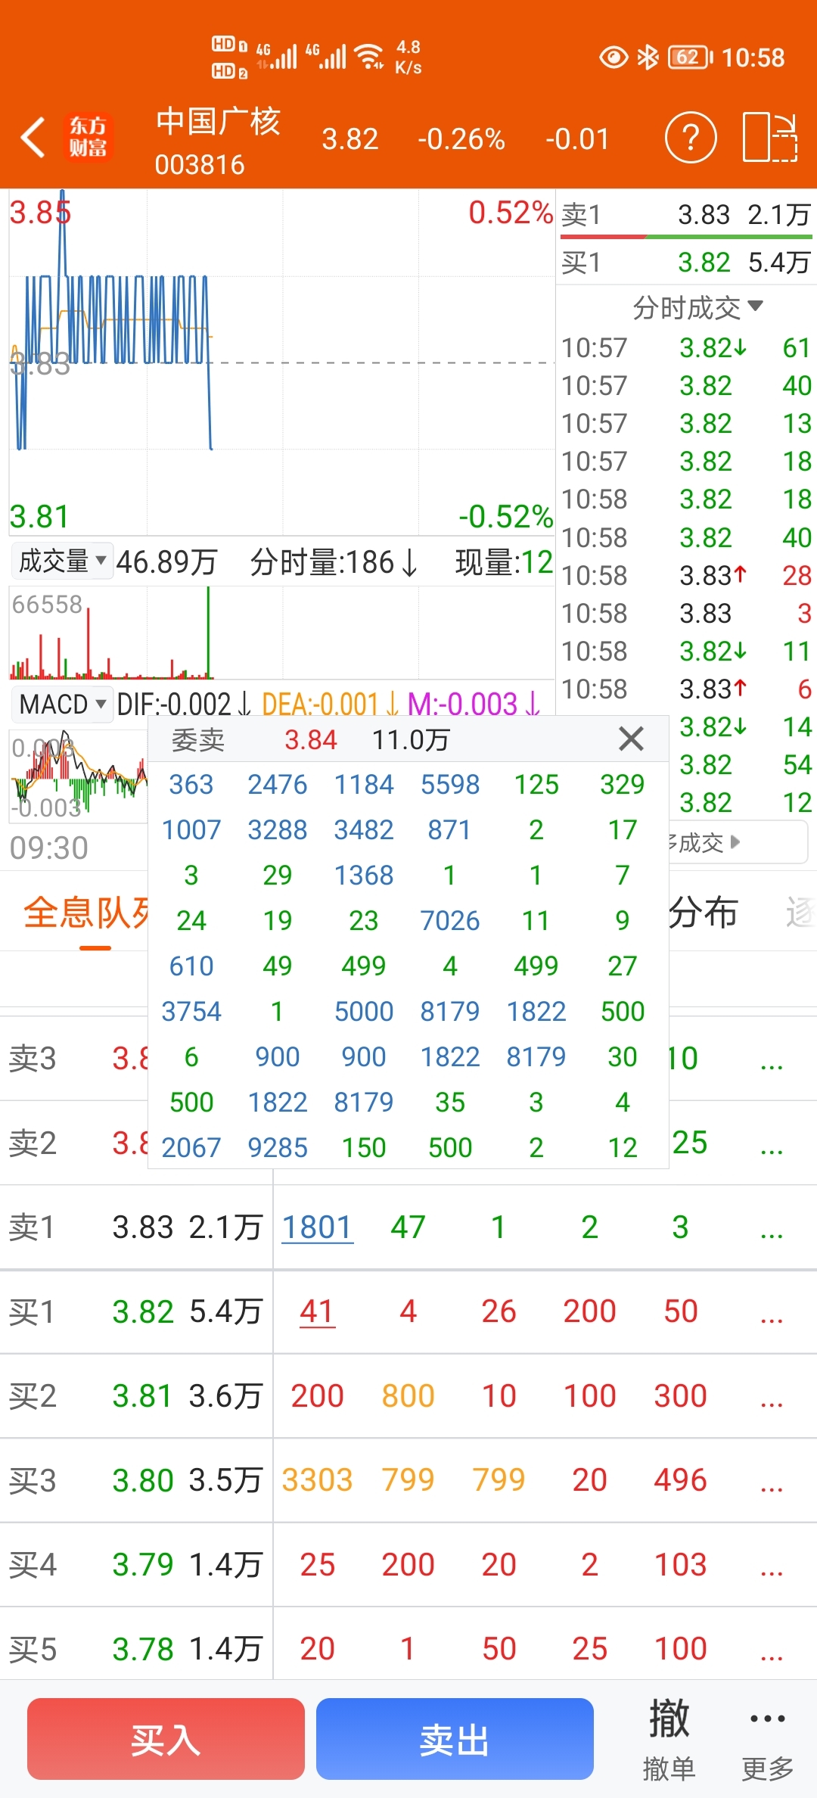
Task: Tap popup order value 7026
Action: tap(450, 920)
